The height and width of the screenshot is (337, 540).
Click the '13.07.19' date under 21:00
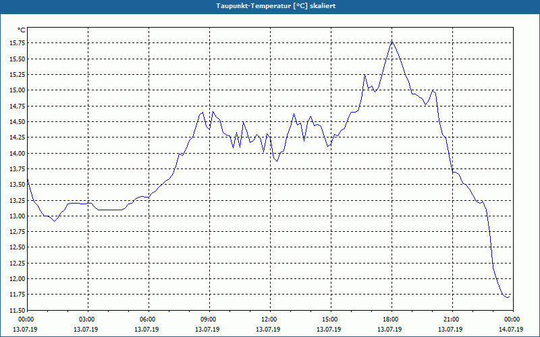click(450, 330)
